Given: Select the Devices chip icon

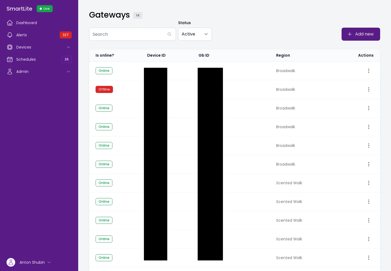Looking at the screenshot, I should click(x=10, y=47).
